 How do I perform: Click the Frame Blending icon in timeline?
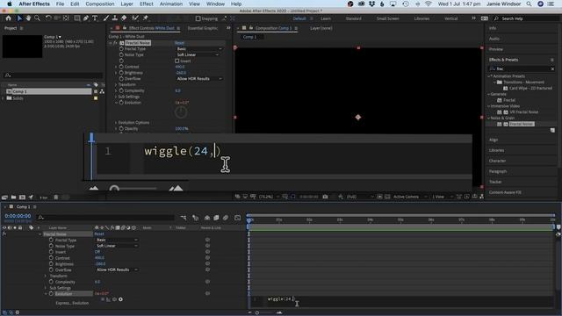pos(216,218)
